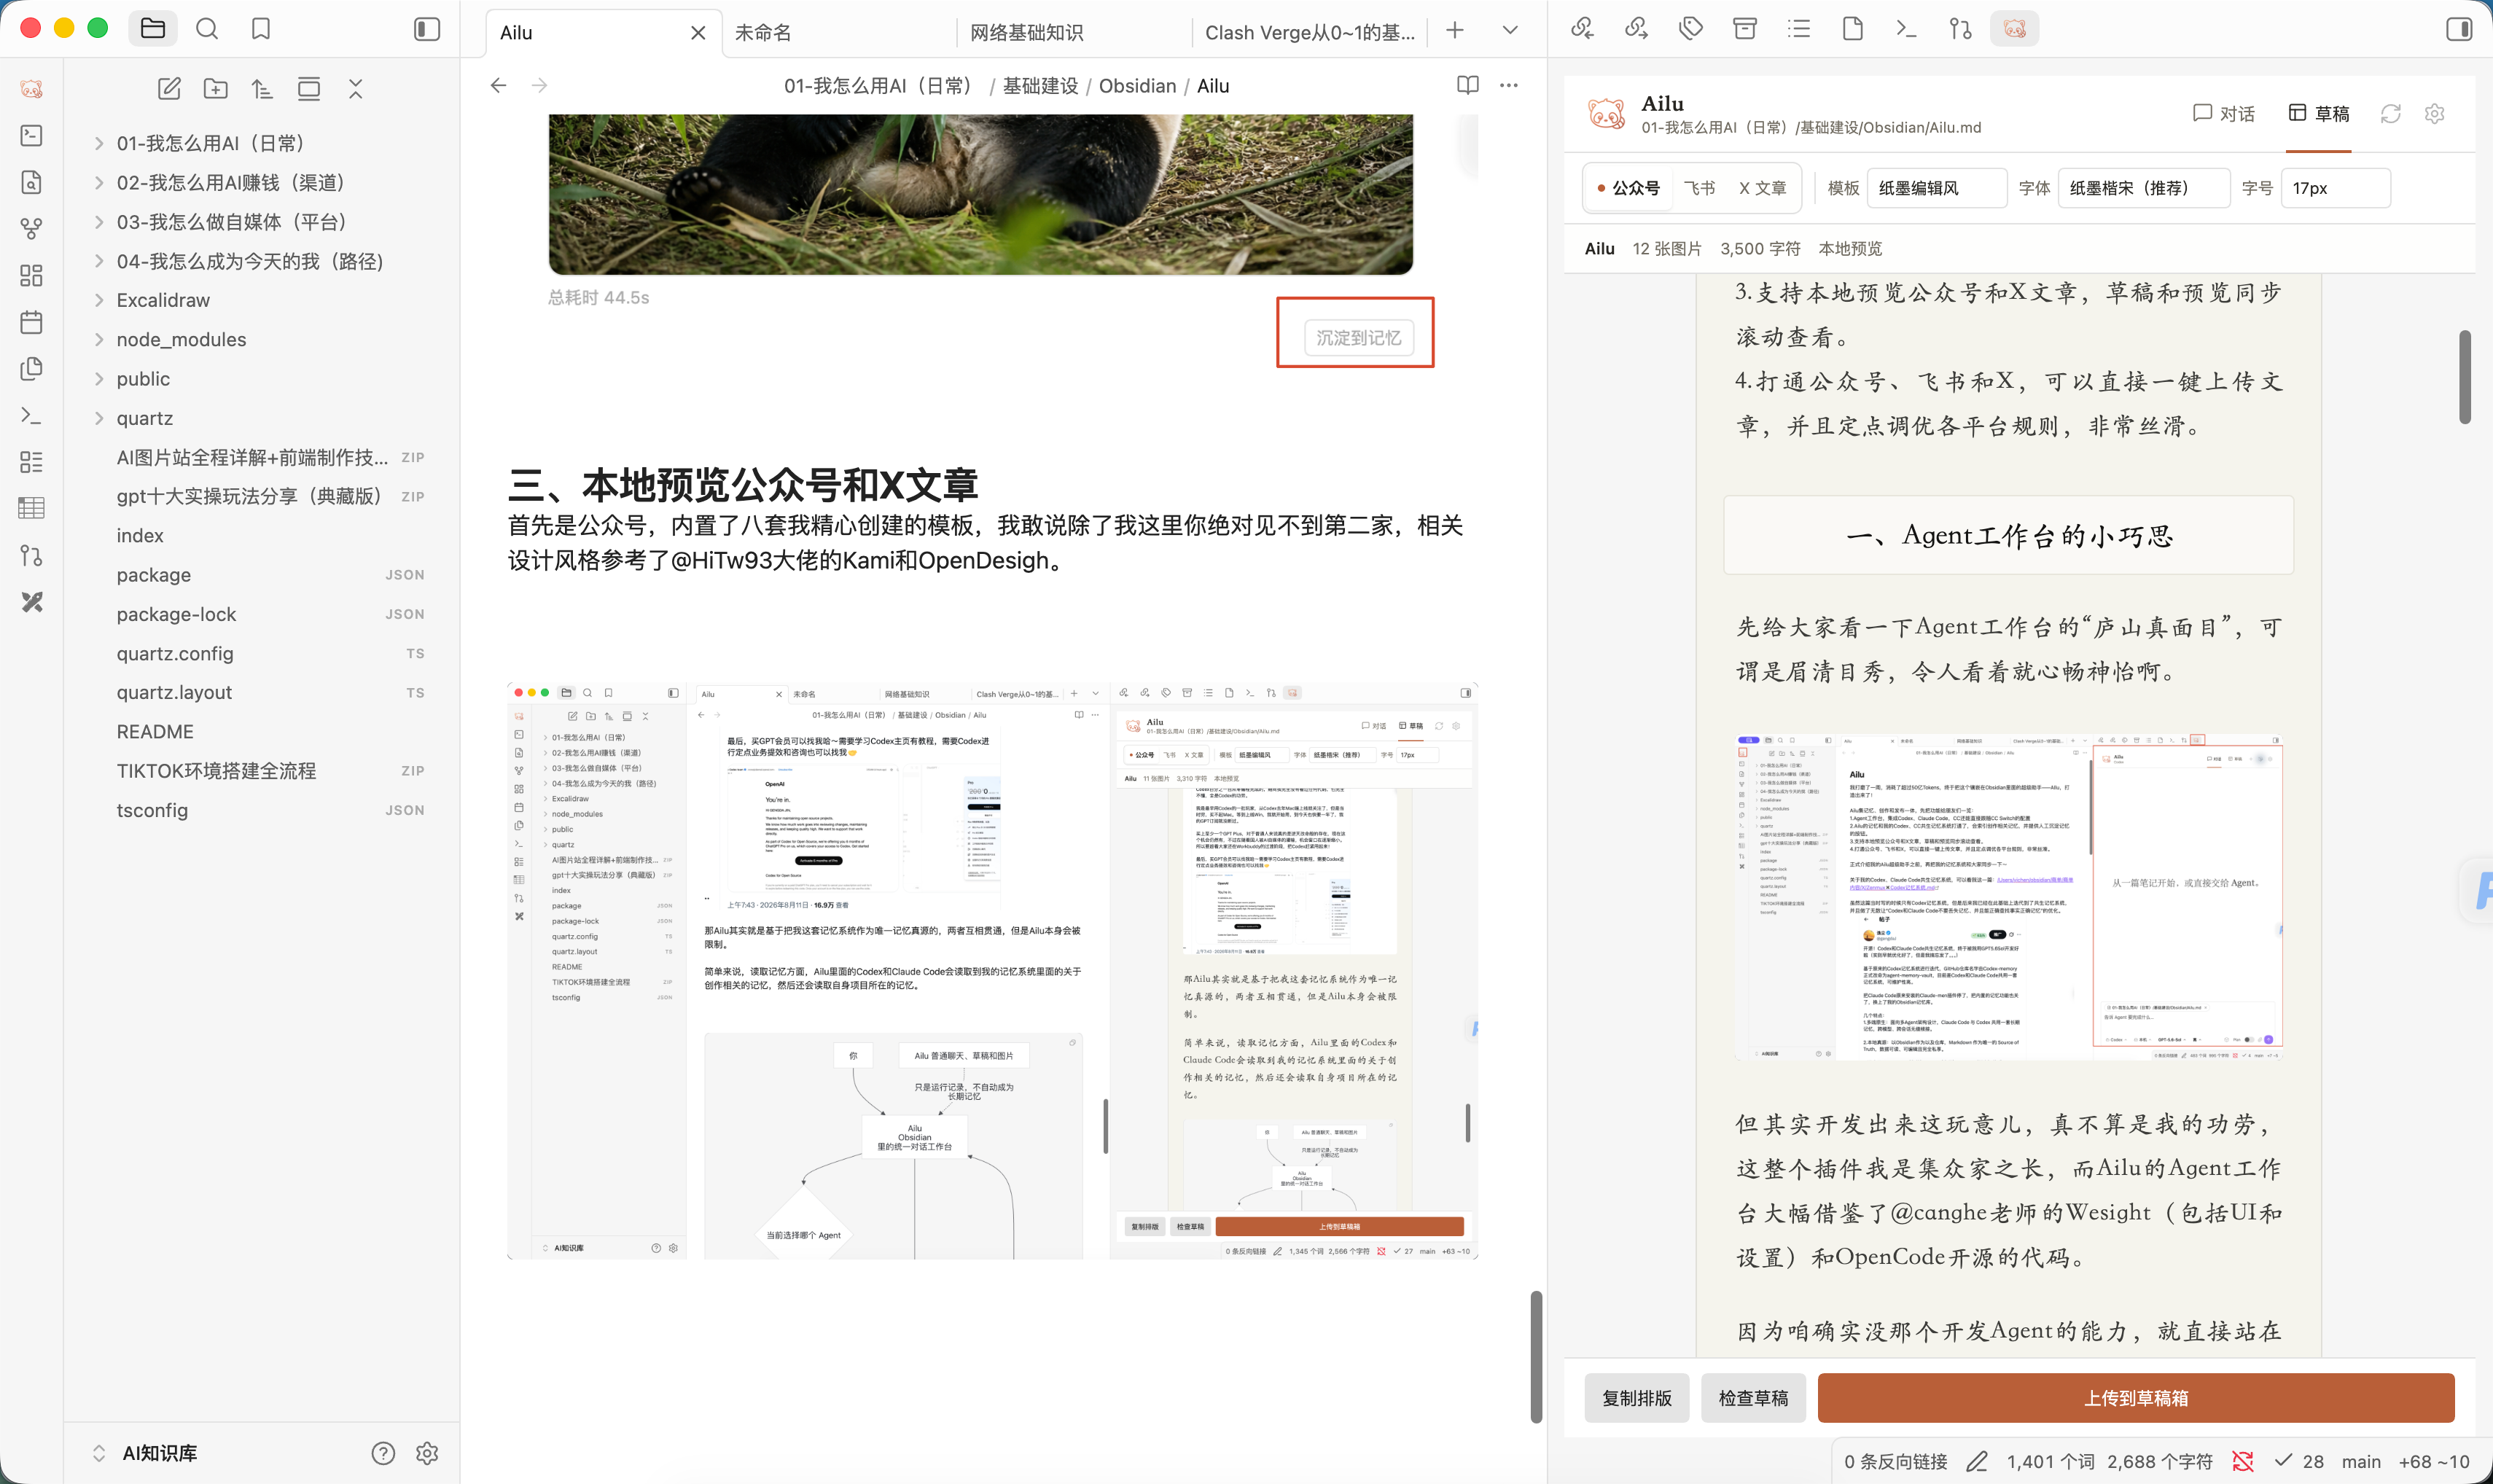Switch to the Clash Verge tab
The width and height of the screenshot is (2493, 1484).
coord(1310,33)
